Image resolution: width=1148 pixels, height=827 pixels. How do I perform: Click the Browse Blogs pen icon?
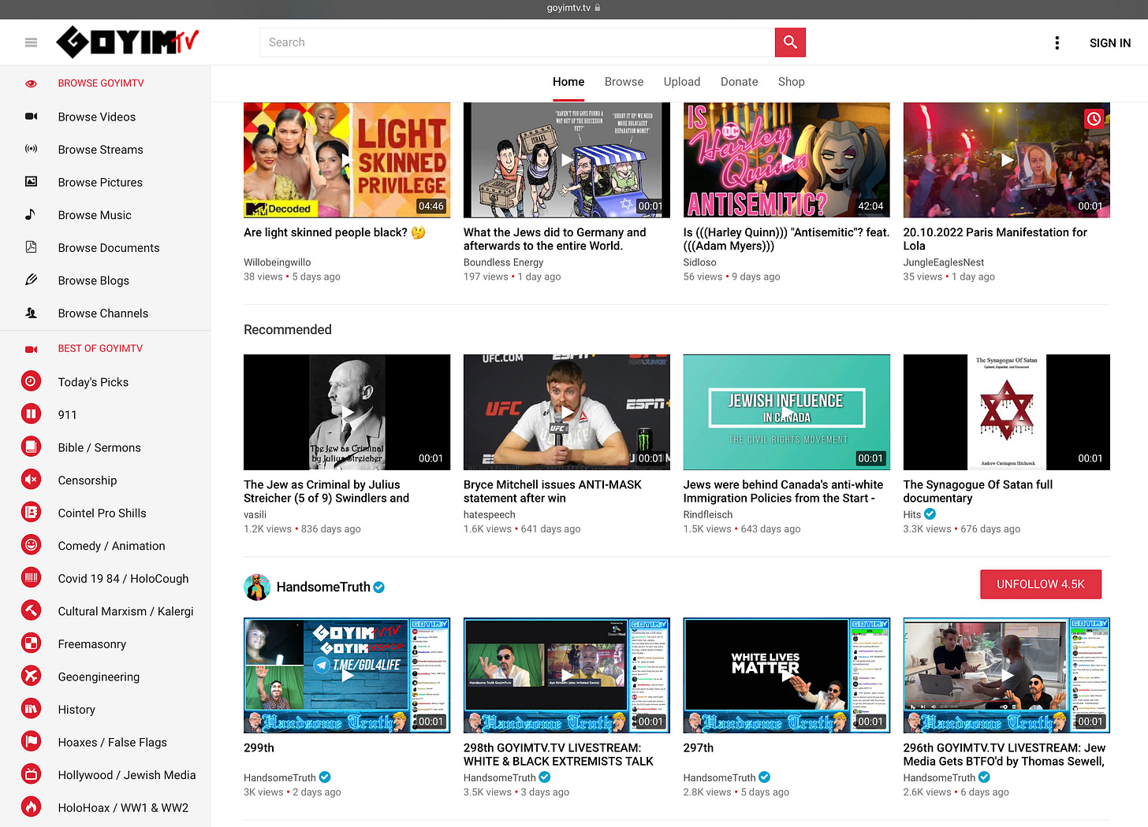pyautogui.click(x=31, y=280)
